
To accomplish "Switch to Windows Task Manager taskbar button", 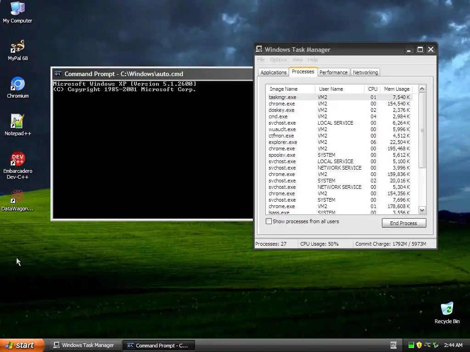I will 84,346.
